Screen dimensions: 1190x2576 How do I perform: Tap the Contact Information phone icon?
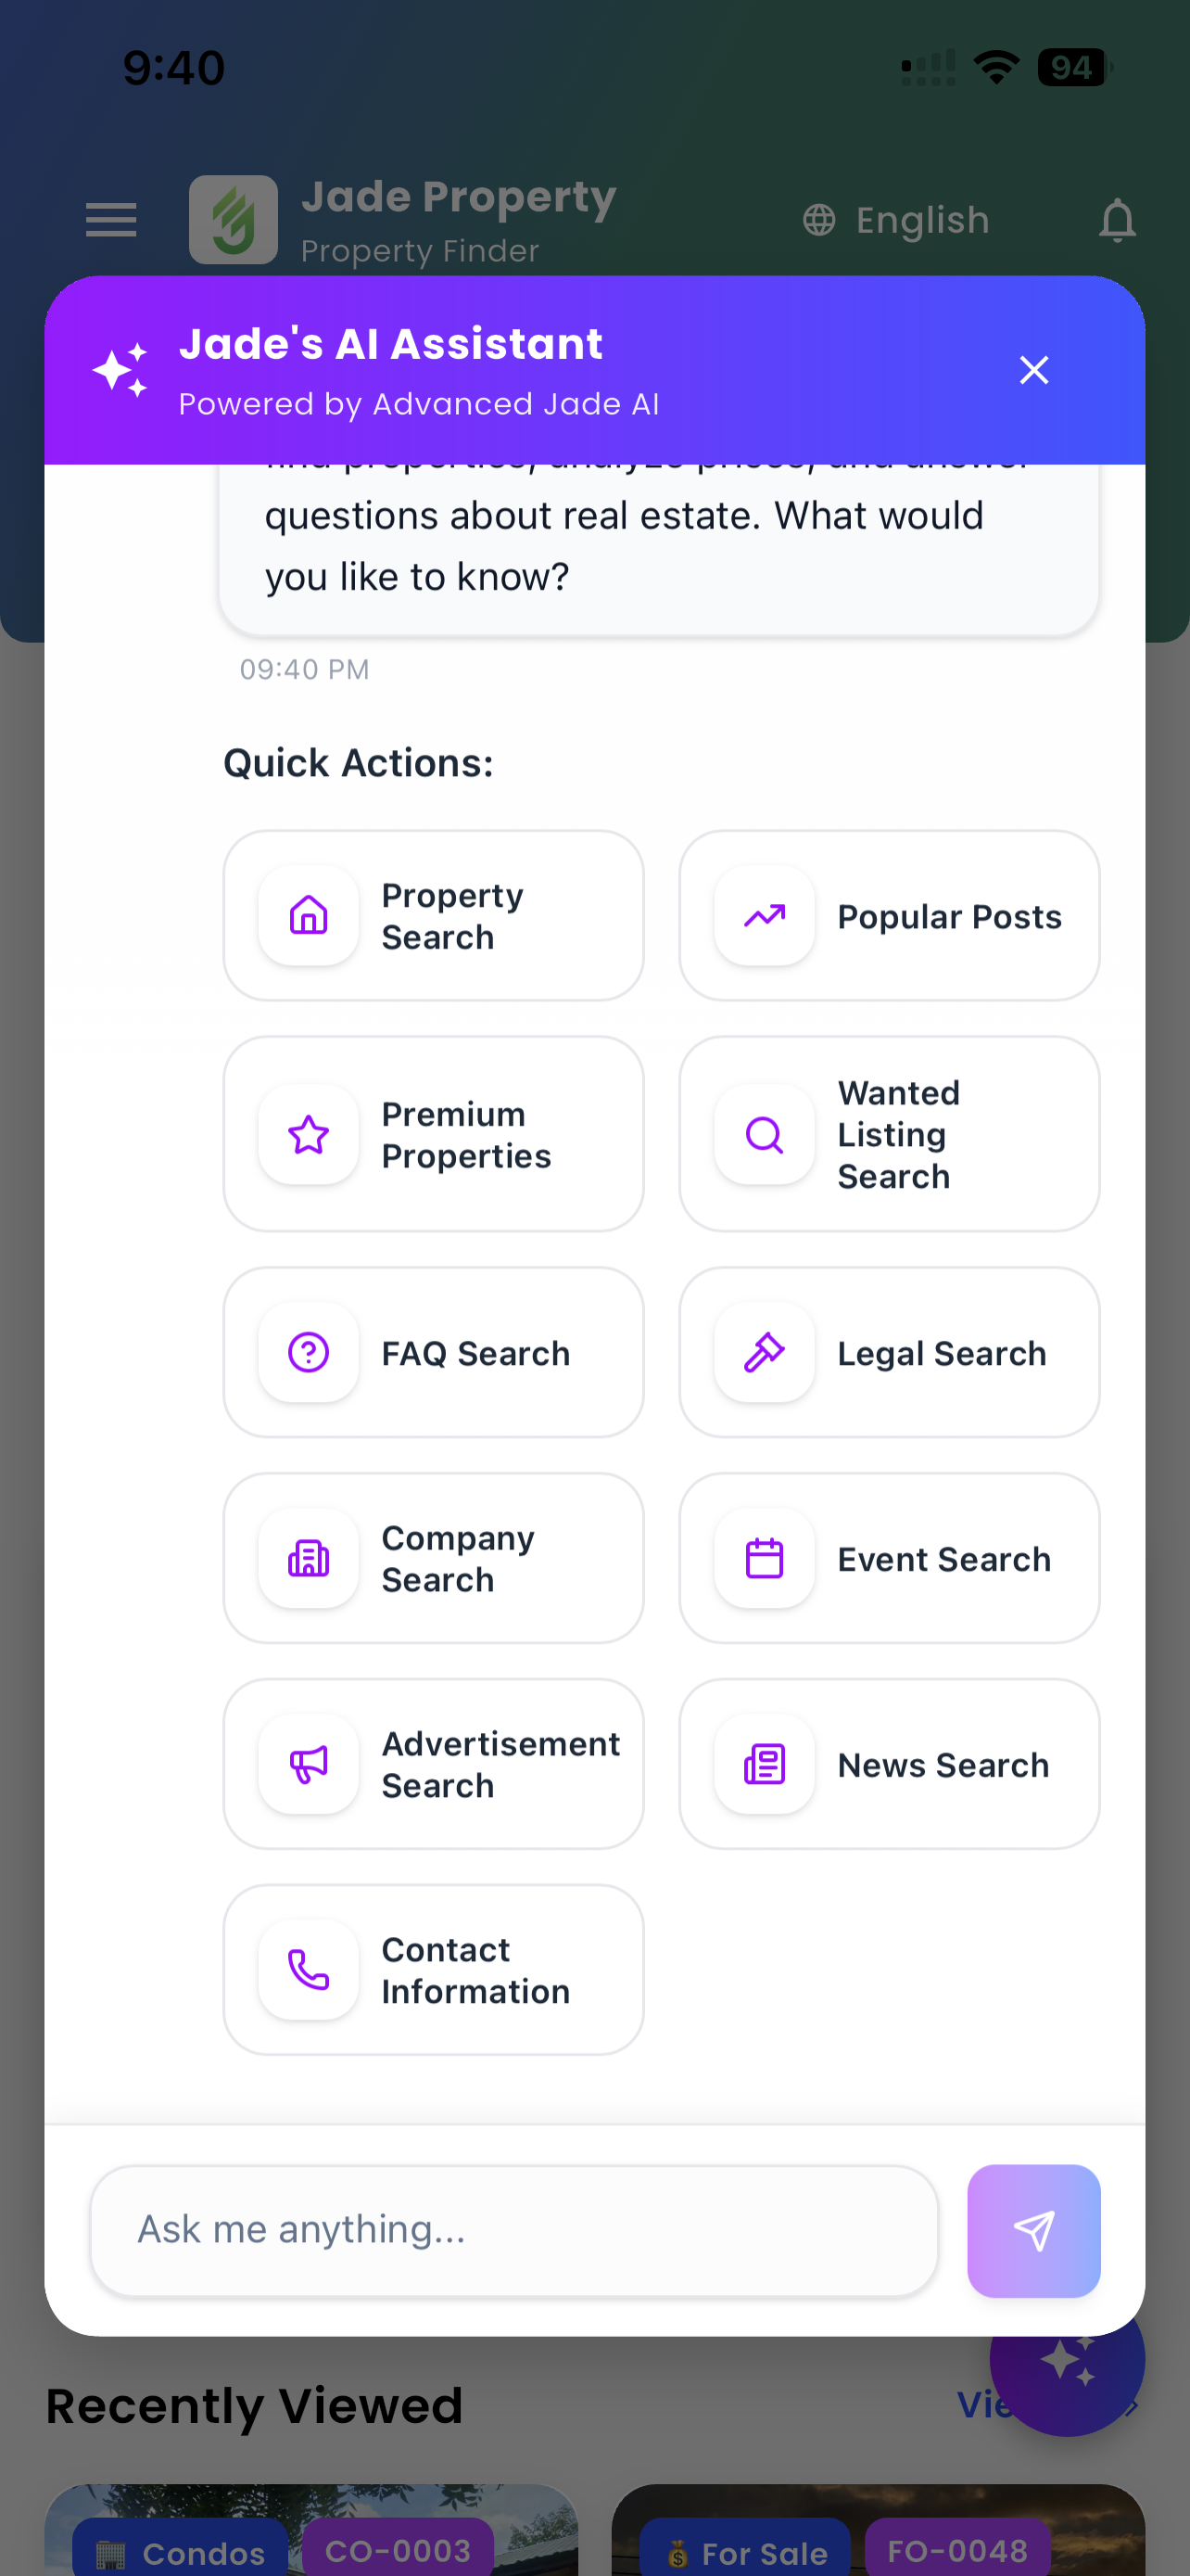(x=308, y=1970)
